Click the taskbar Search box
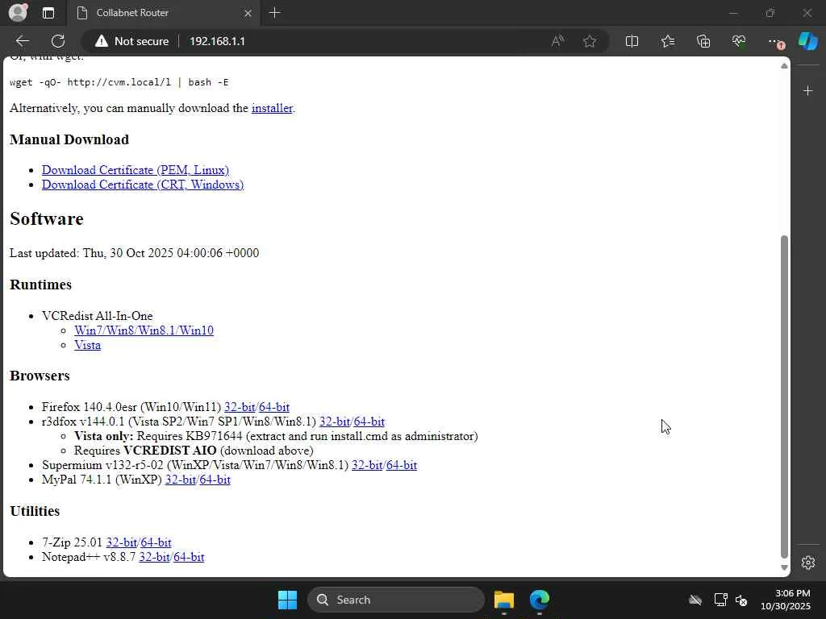The image size is (826, 619). tap(396, 600)
